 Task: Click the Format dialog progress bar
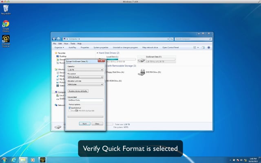click(85, 117)
